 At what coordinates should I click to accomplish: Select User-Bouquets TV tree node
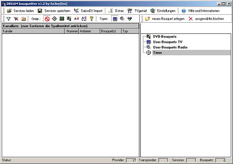click(168, 42)
